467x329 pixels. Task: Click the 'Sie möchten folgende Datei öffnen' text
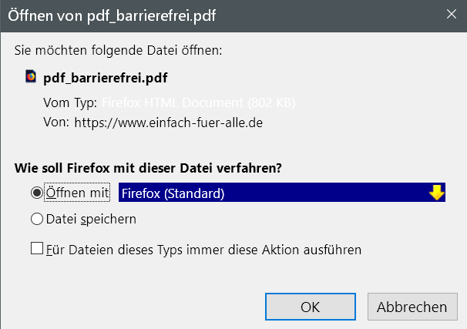118,51
